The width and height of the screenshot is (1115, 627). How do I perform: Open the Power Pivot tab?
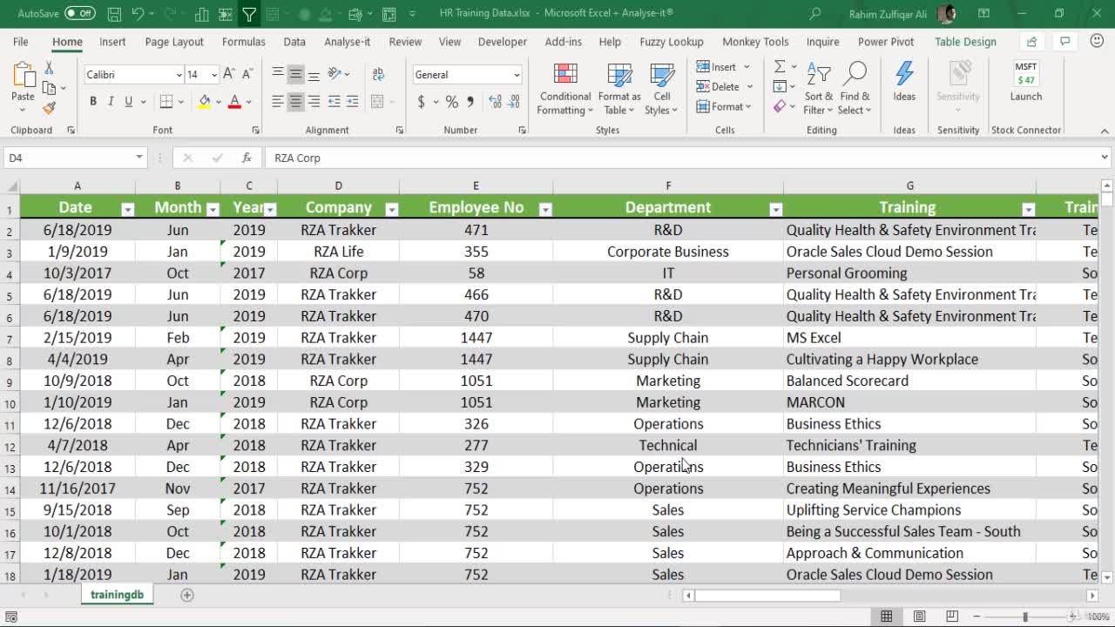tap(886, 42)
